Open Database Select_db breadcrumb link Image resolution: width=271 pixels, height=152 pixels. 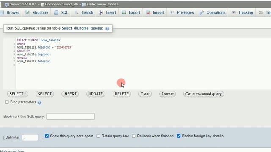(x=61, y=4)
